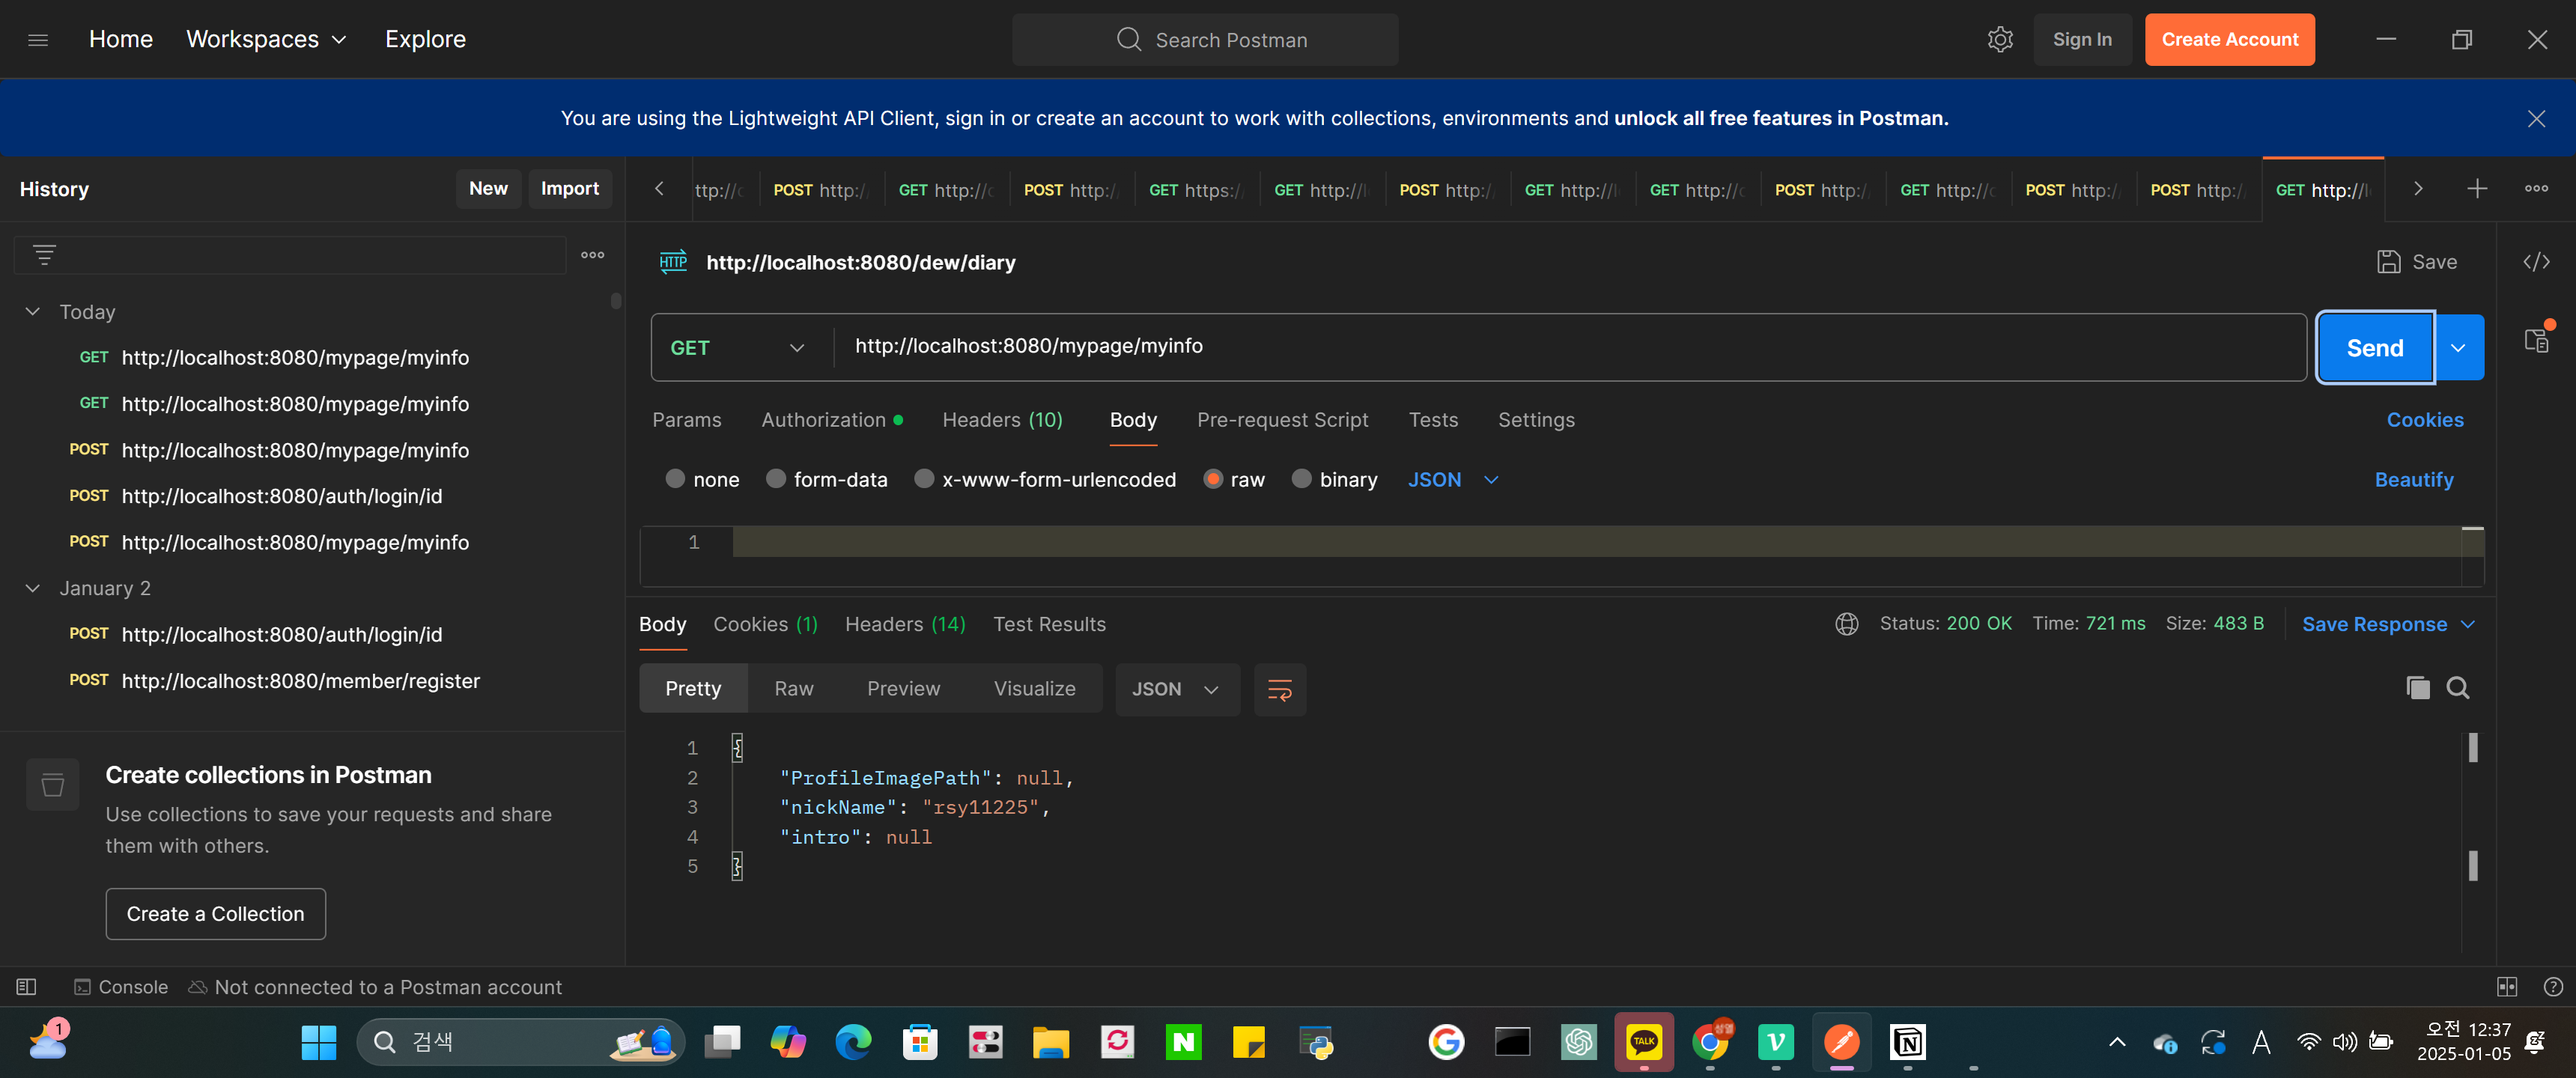
Task: Open File Explorer from the taskbar
Action: (x=1050, y=1042)
